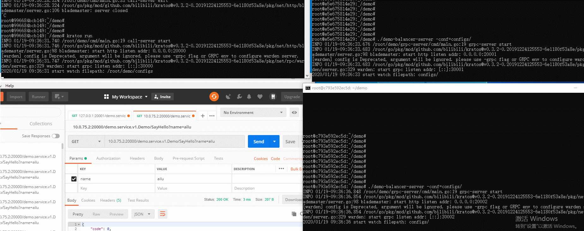Click the request URL input field

click(175, 141)
